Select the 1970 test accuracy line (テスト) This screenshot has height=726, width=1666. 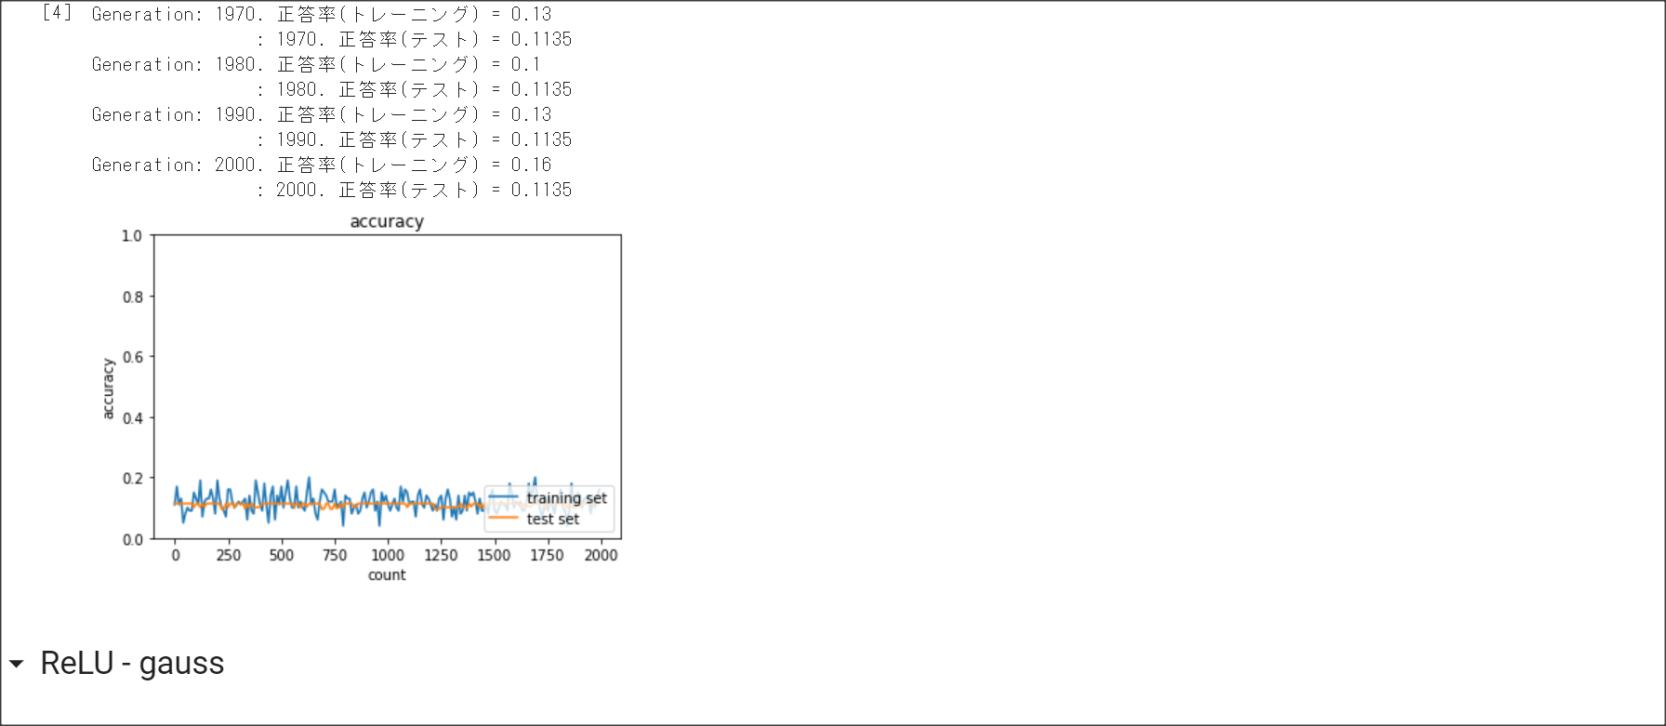click(415, 39)
